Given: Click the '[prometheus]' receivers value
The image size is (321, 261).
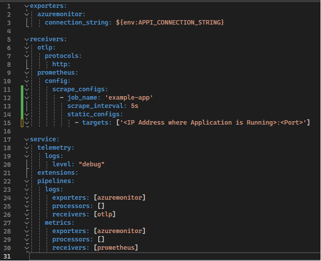Looking at the screenshot, I should (116, 248).
